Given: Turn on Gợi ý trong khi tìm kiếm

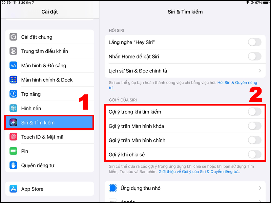Looking at the screenshot, I should (255, 112).
